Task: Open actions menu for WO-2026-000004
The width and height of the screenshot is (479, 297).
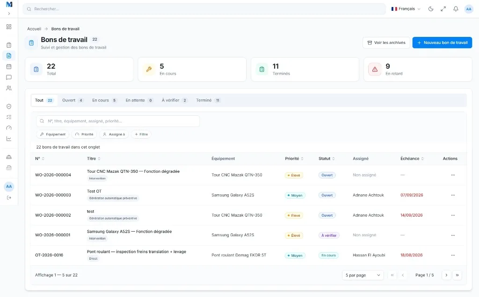Action: (453, 175)
